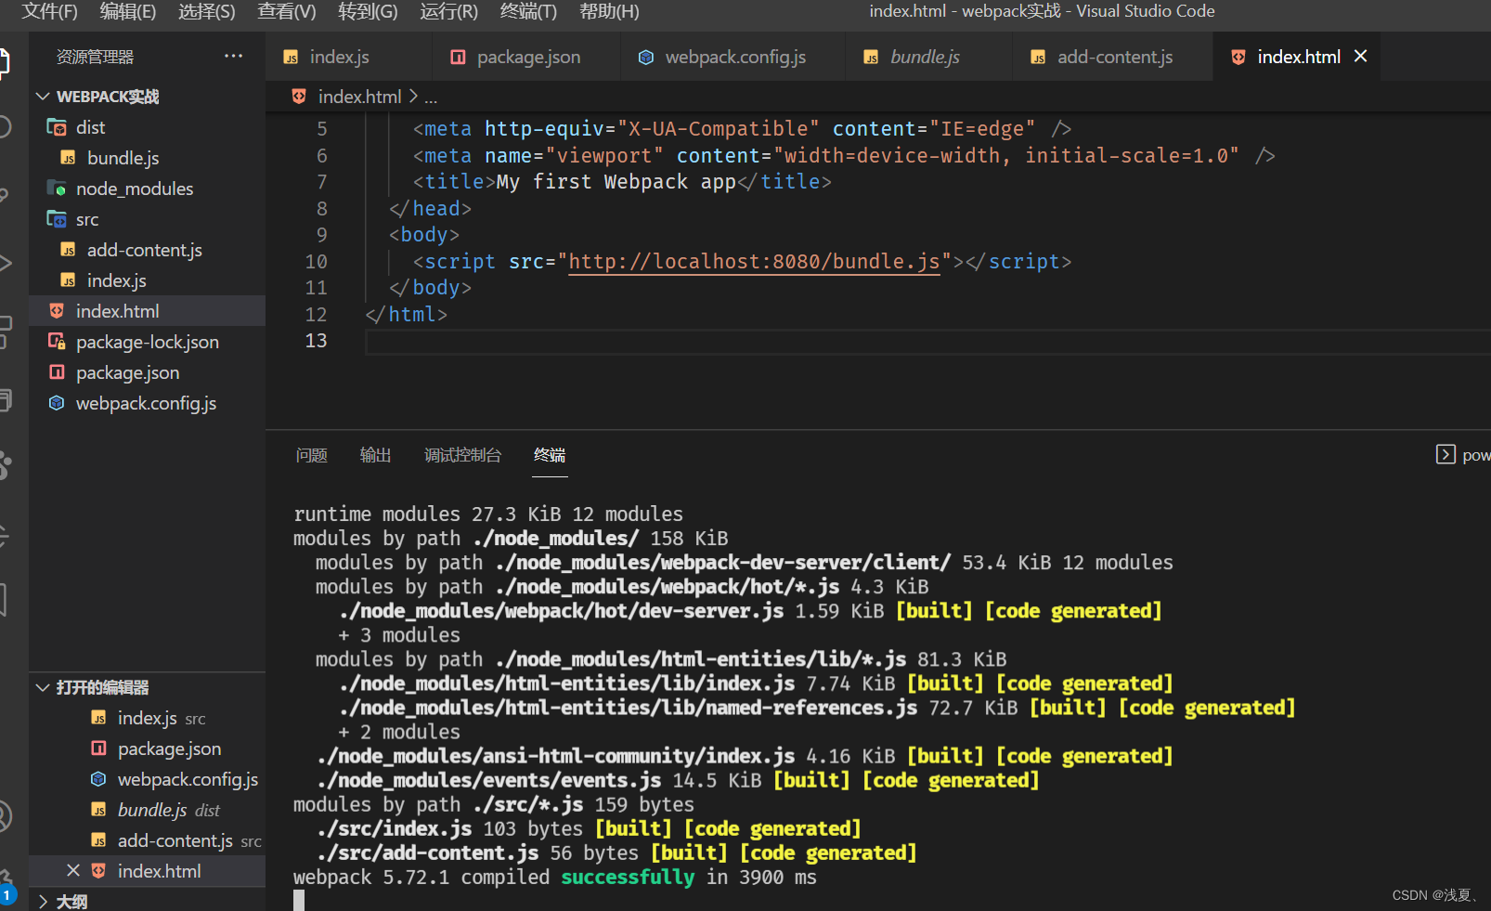Image resolution: width=1491 pixels, height=911 pixels.
Task: Open the View (查看) menu
Action: point(287,11)
